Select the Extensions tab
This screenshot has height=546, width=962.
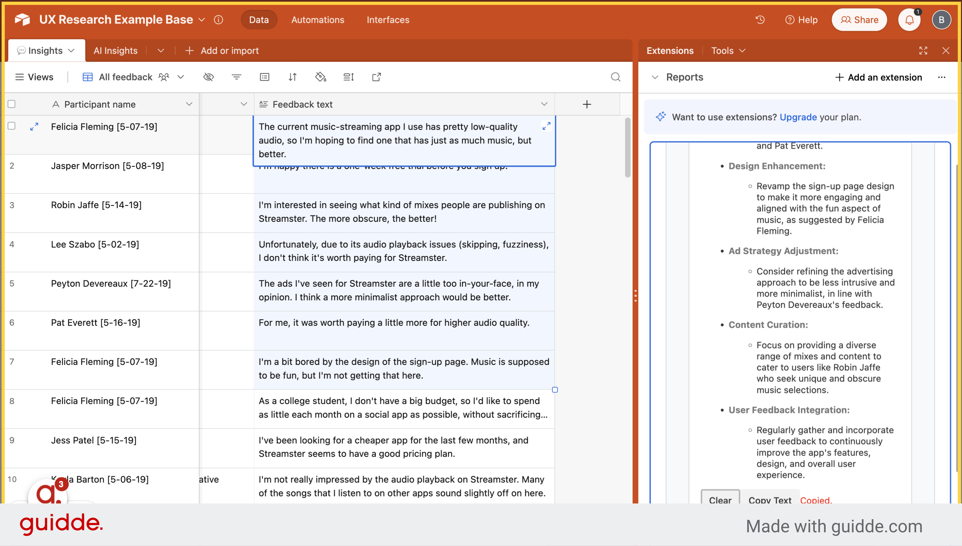click(x=670, y=51)
